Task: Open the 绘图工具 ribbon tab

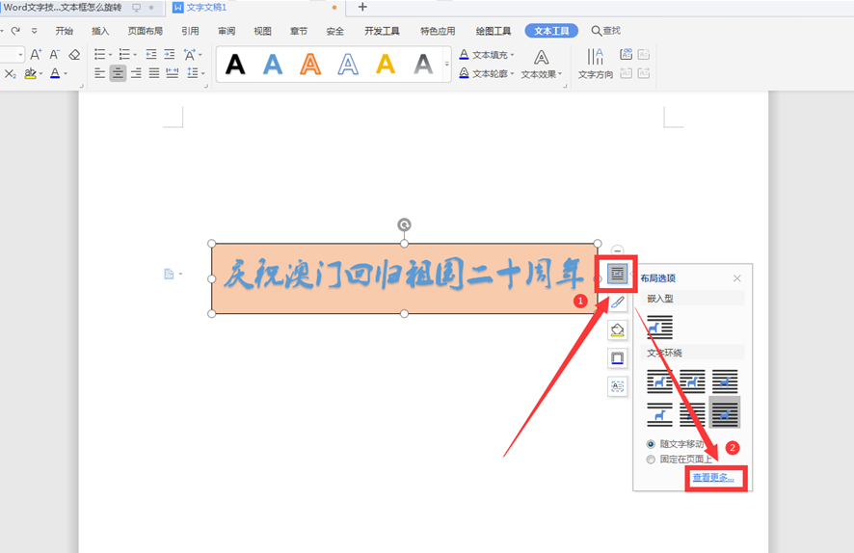Action: coord(494,31)
